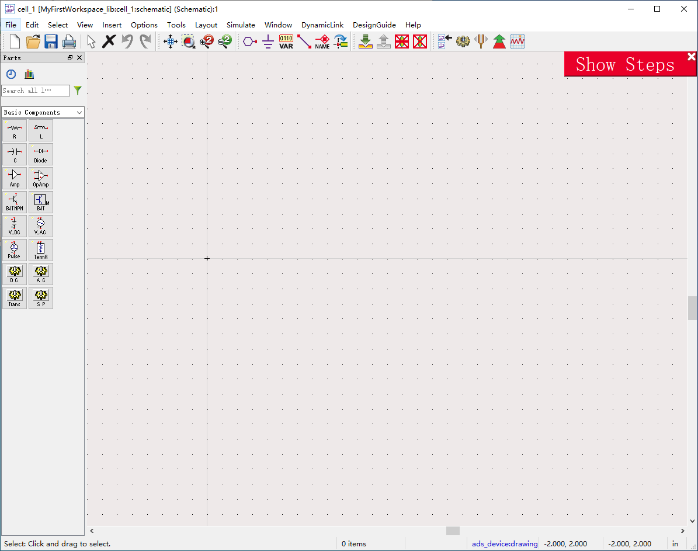Screen dimensions: 698x551
Task: Pick the Diode part from palette
Action: (40, 154)
